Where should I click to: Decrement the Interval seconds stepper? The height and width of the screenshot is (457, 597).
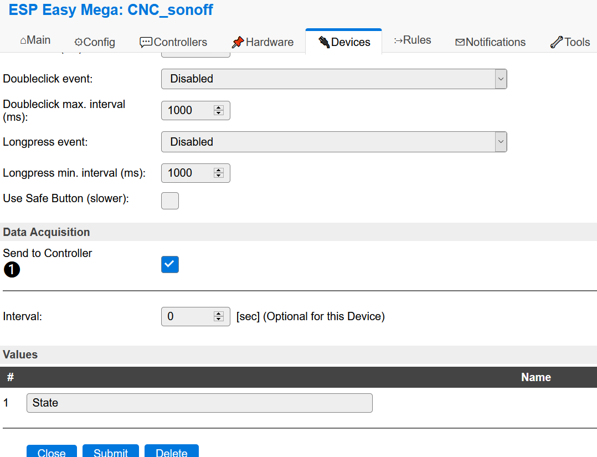point(219,319)
